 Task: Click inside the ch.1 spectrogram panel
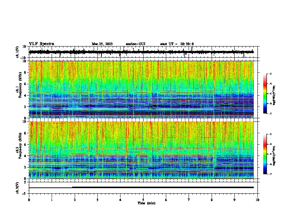click(141, 89)
